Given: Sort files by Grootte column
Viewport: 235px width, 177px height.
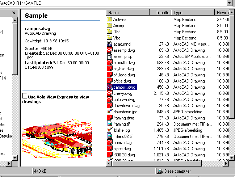Looking at the screenshot, I should (x=160, y=13).
